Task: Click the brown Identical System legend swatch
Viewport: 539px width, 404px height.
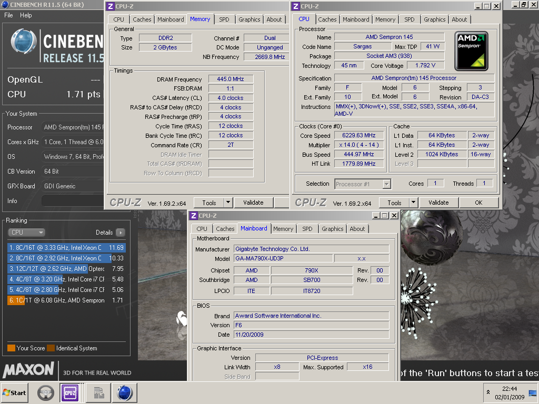Action: (51, 348)
